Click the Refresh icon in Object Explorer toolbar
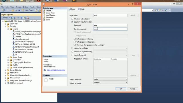This screenshot has height=103, width=183. coord(24,18)
